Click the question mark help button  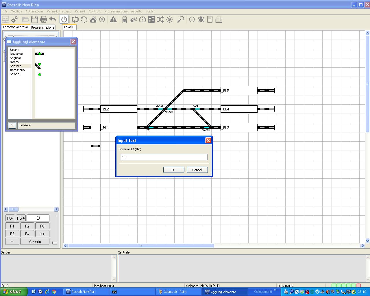[x=12, y=125]
